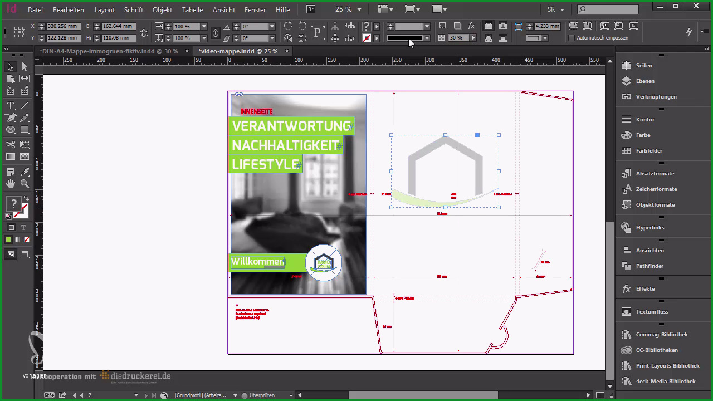This screenshot has height=401, width=713.
Task: Select the Zoom magnifier tool
Action: pyautogui.click(x=25, y=184)
